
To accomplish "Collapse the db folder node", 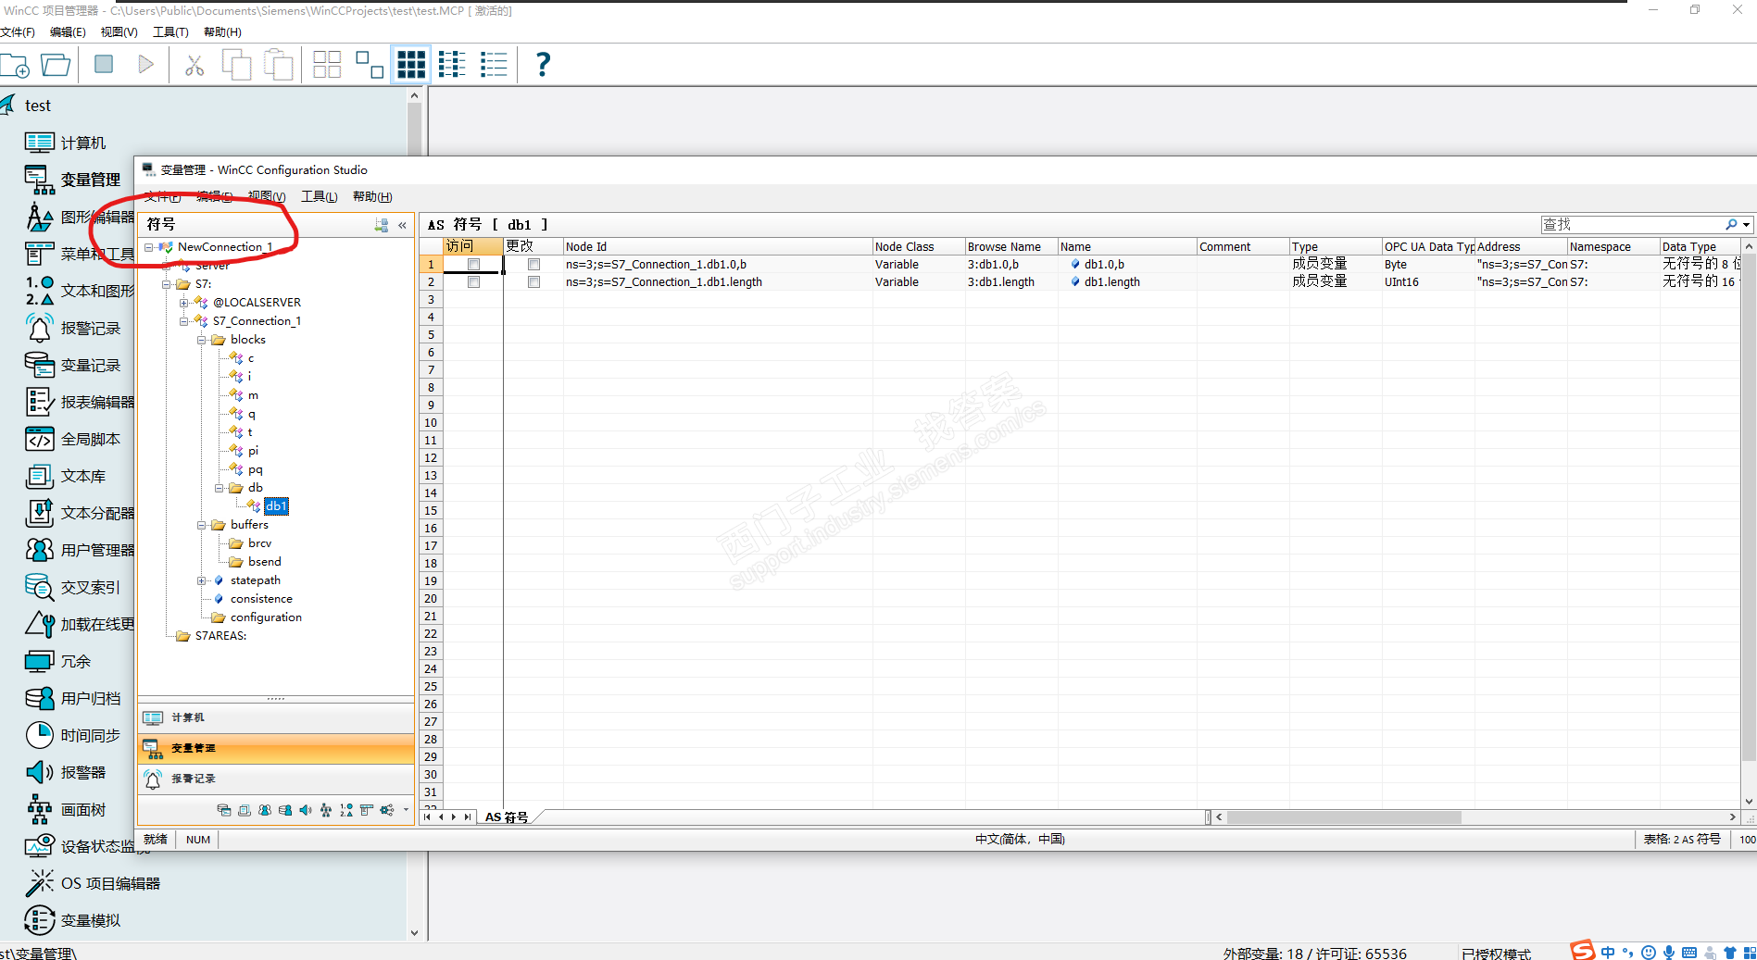I will 220,488.
